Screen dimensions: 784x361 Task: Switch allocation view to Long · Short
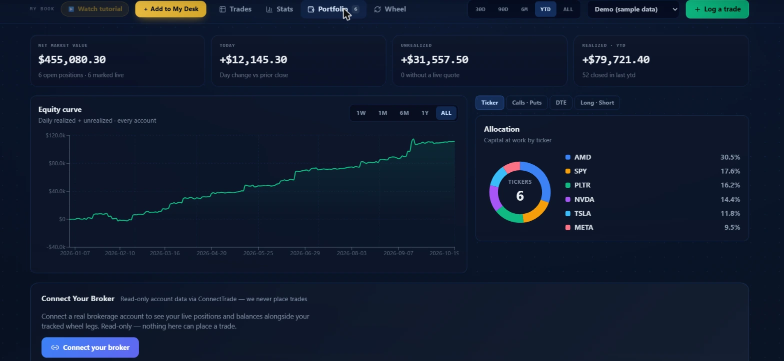597,103
